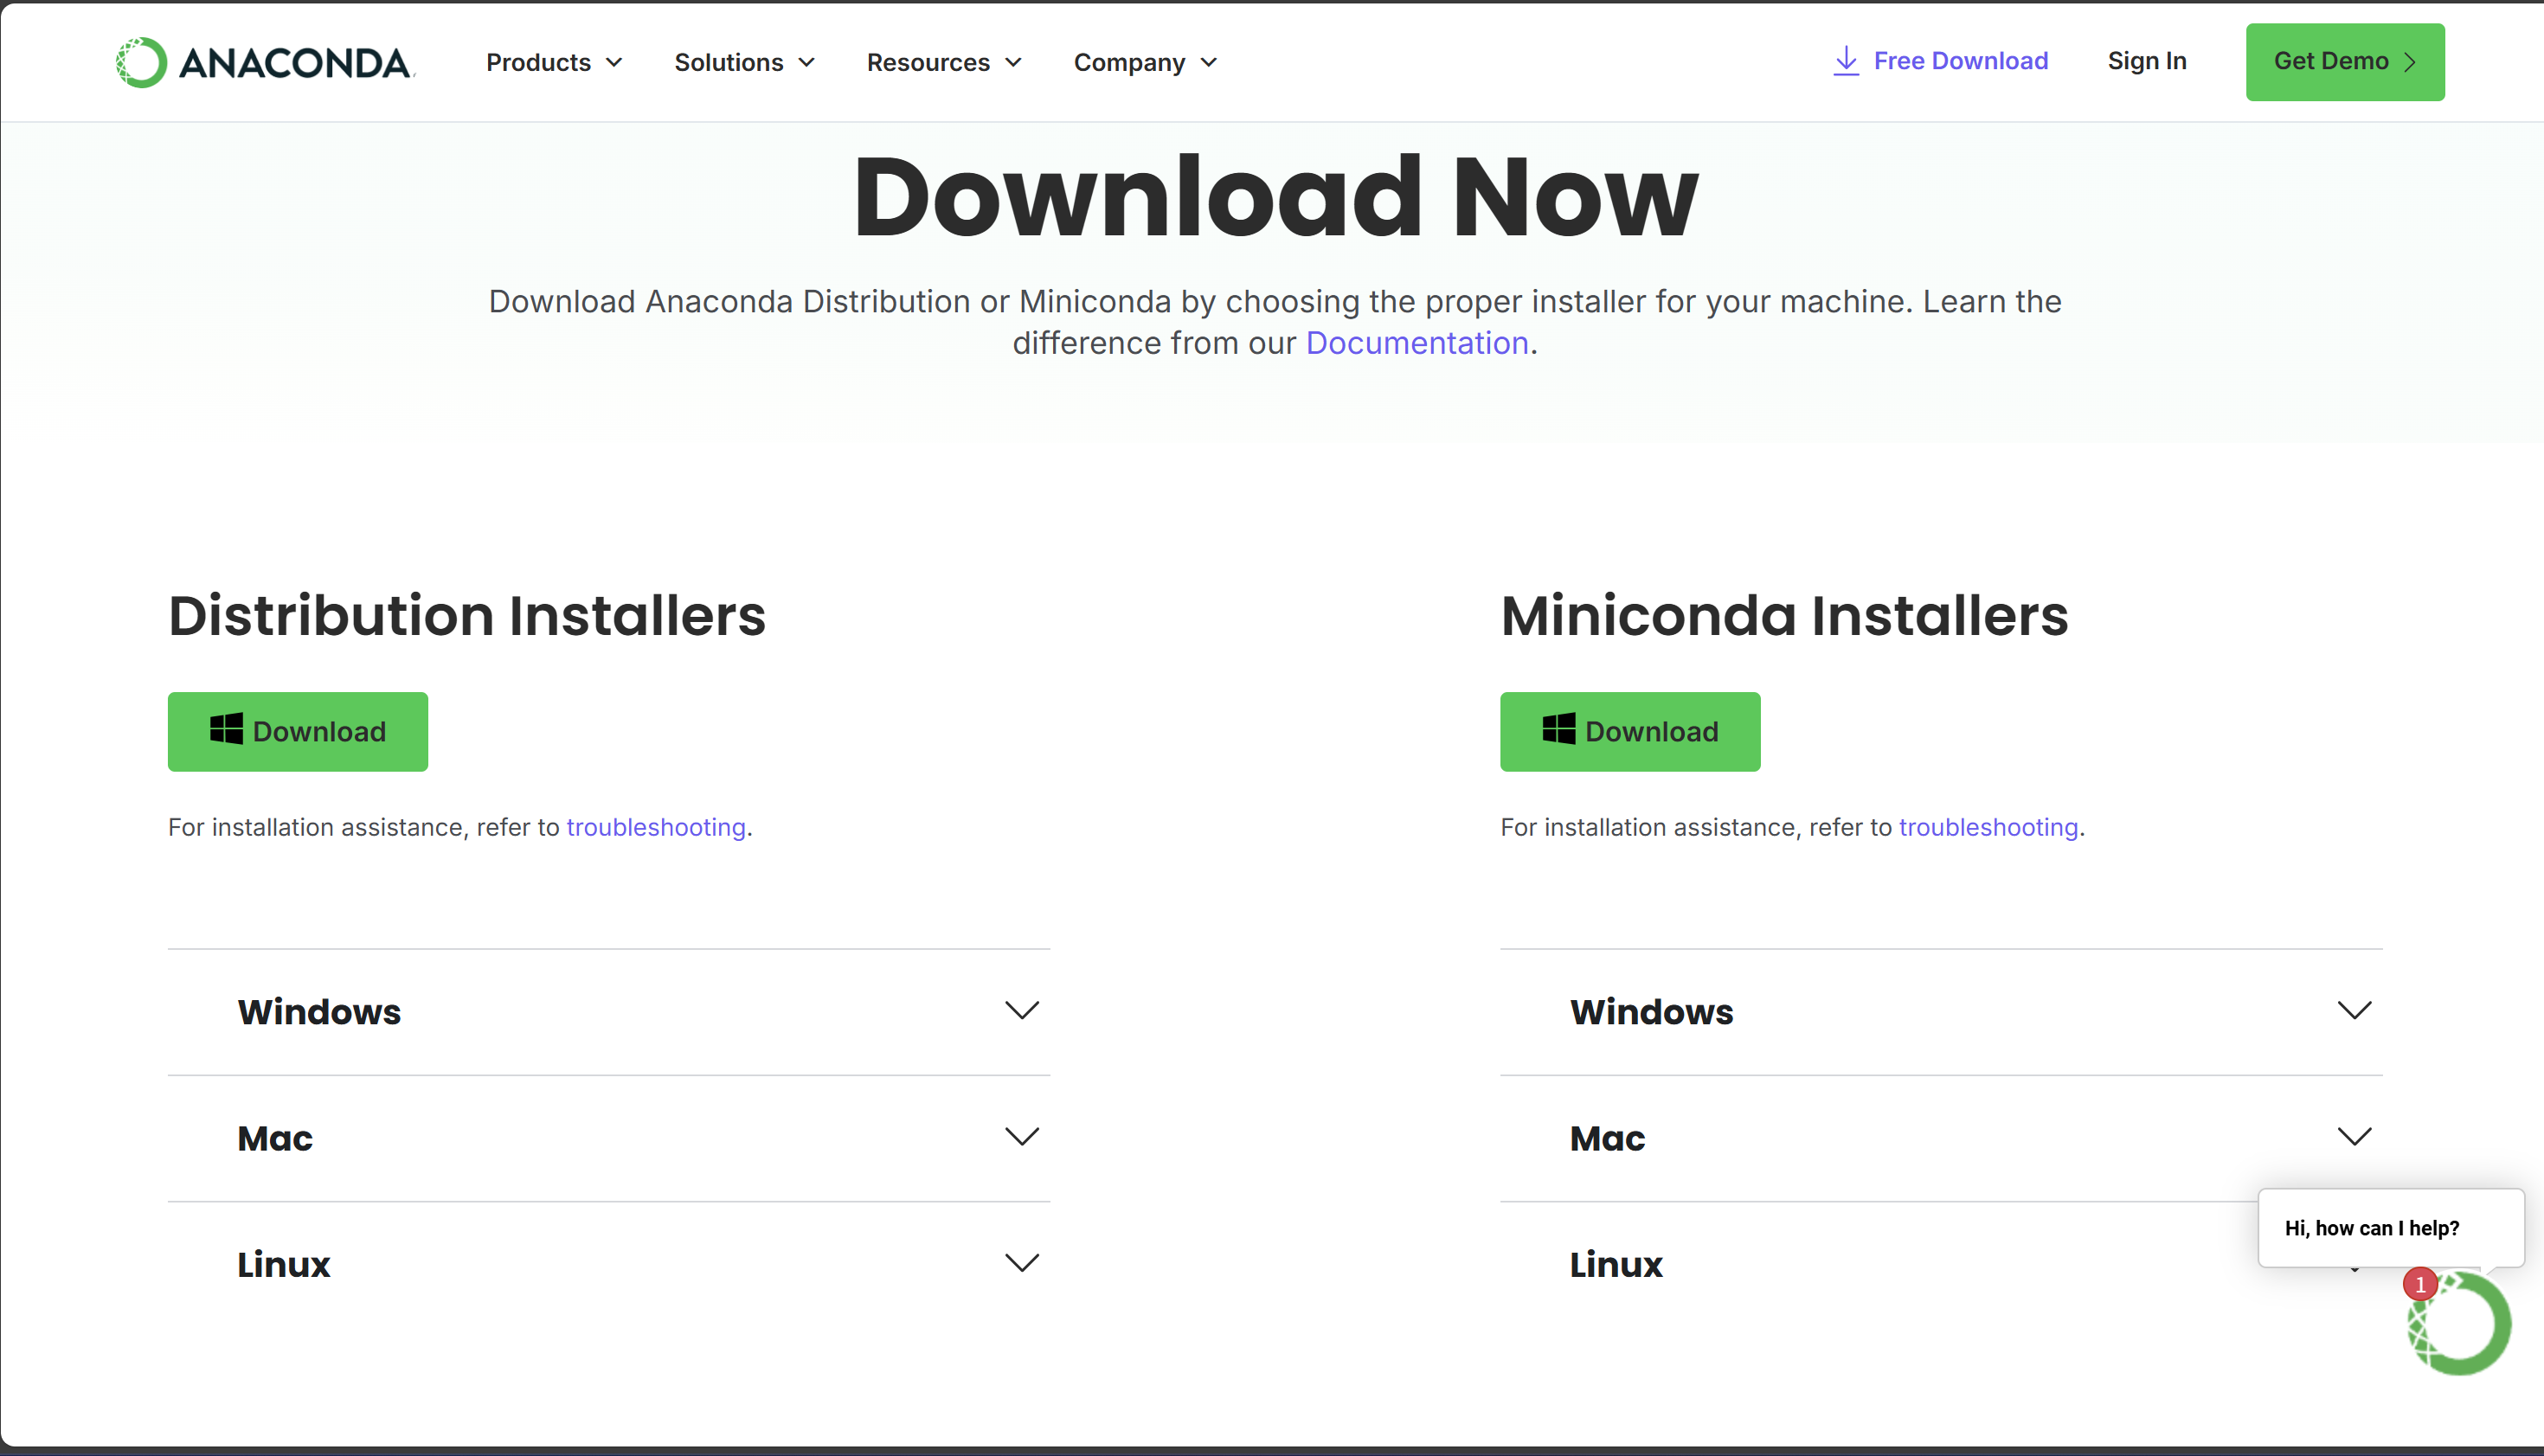Click the Resources dropdown chevron
This screenshot has height=1456, width=2544.
coord(1013,63)
